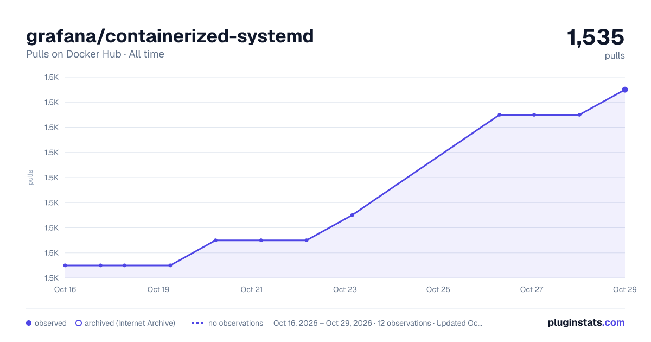The width and height of the screenshot is (651, 342).
Task: Click the 'pulls' label under 1,535
Action: click(x=615, y=55)
